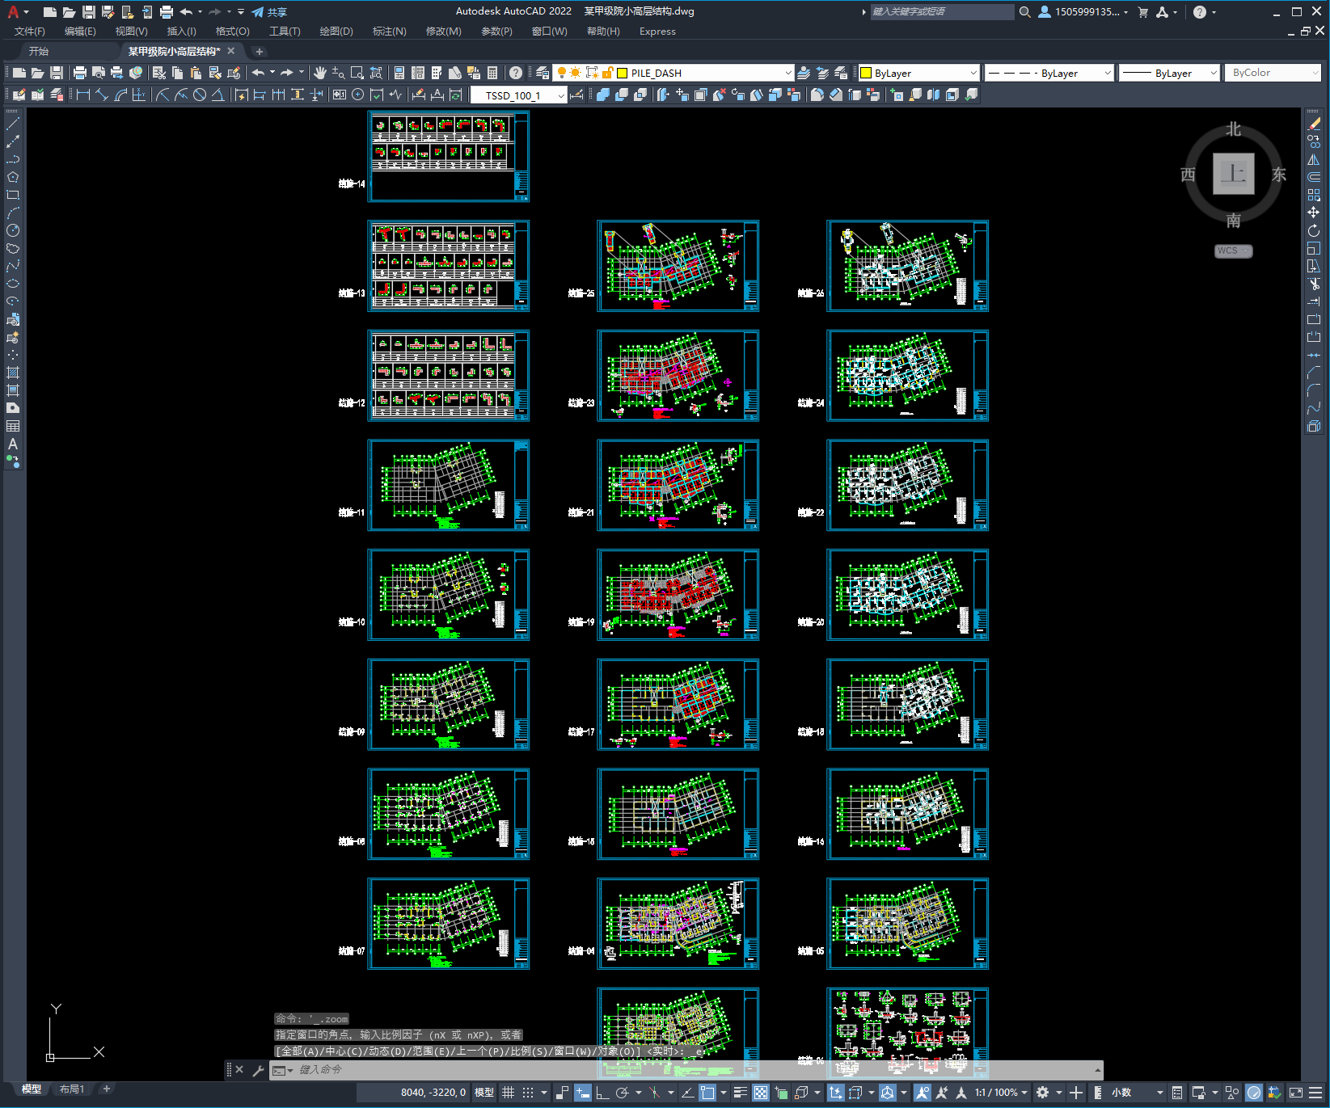Click the Help question mark in standard toolbar
Viewport: 1330px width, 1108px height.
516,73
